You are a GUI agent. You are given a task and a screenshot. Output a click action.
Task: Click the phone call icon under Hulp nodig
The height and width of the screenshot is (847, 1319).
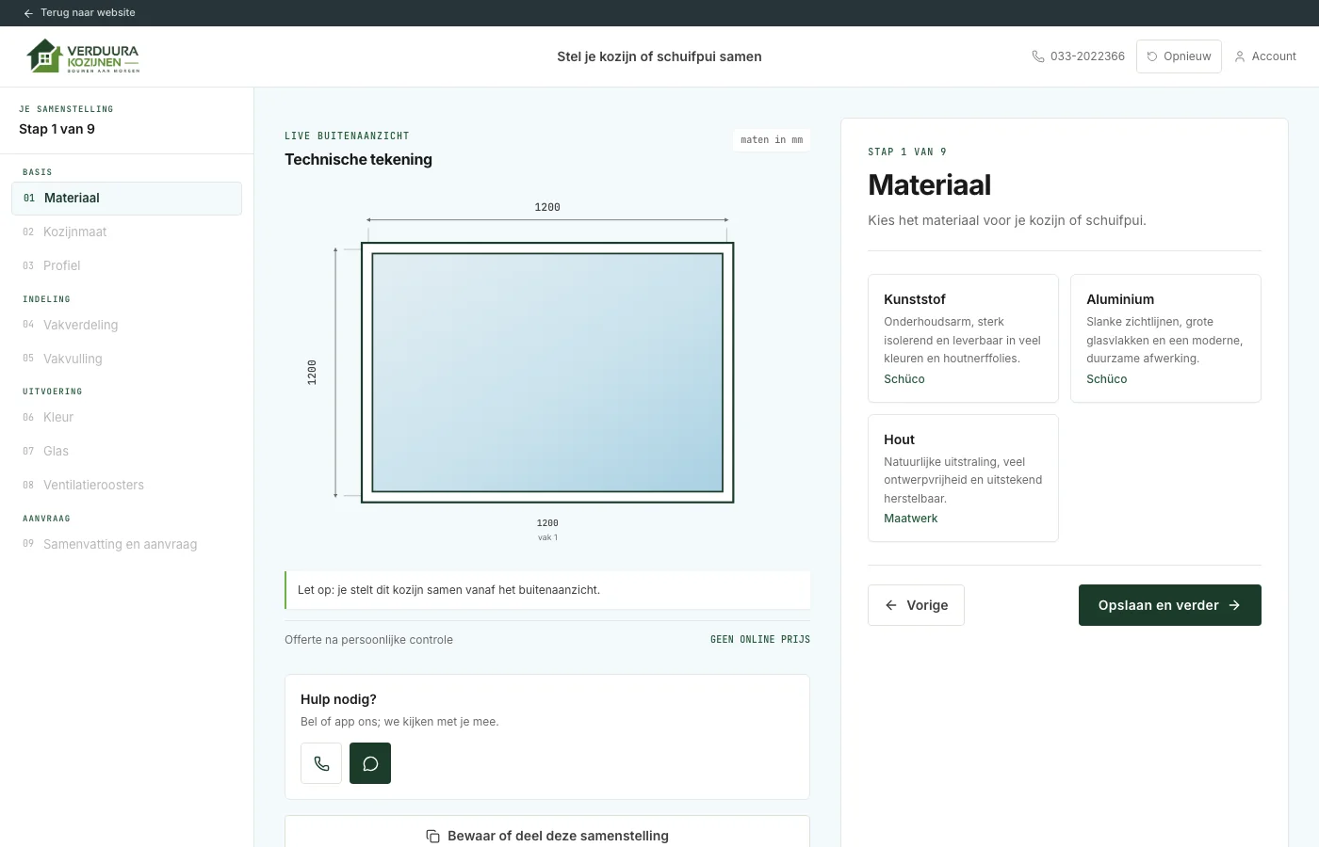[321, 763]
